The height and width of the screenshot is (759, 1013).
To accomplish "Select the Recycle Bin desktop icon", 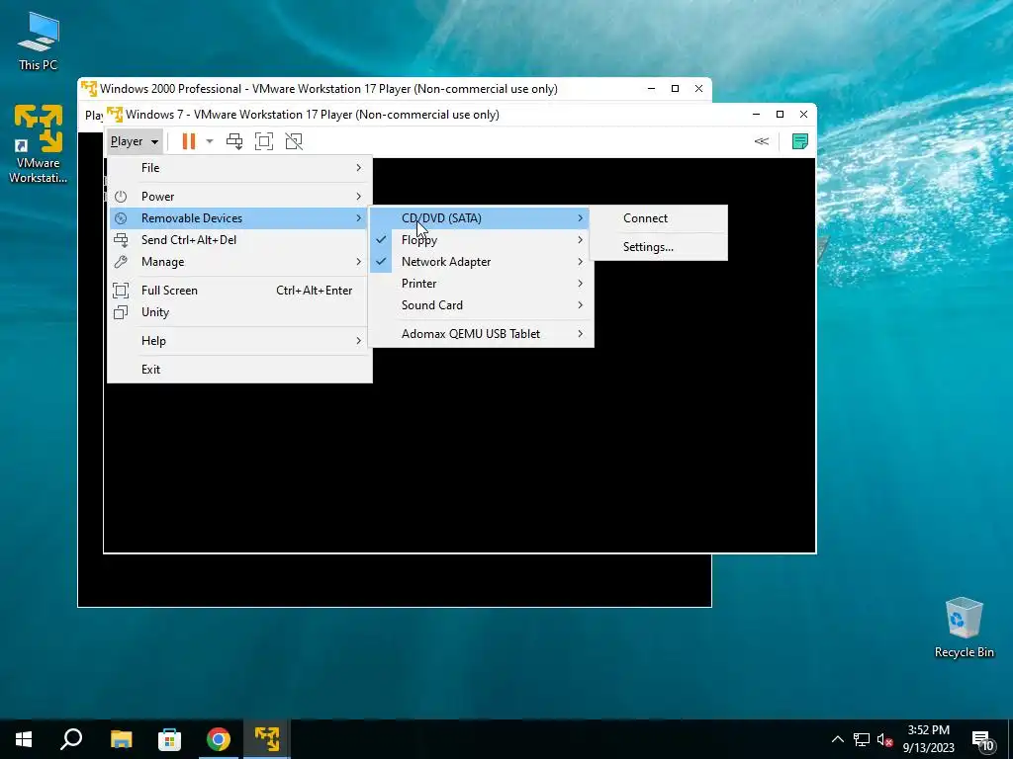I will coord(964,628).
